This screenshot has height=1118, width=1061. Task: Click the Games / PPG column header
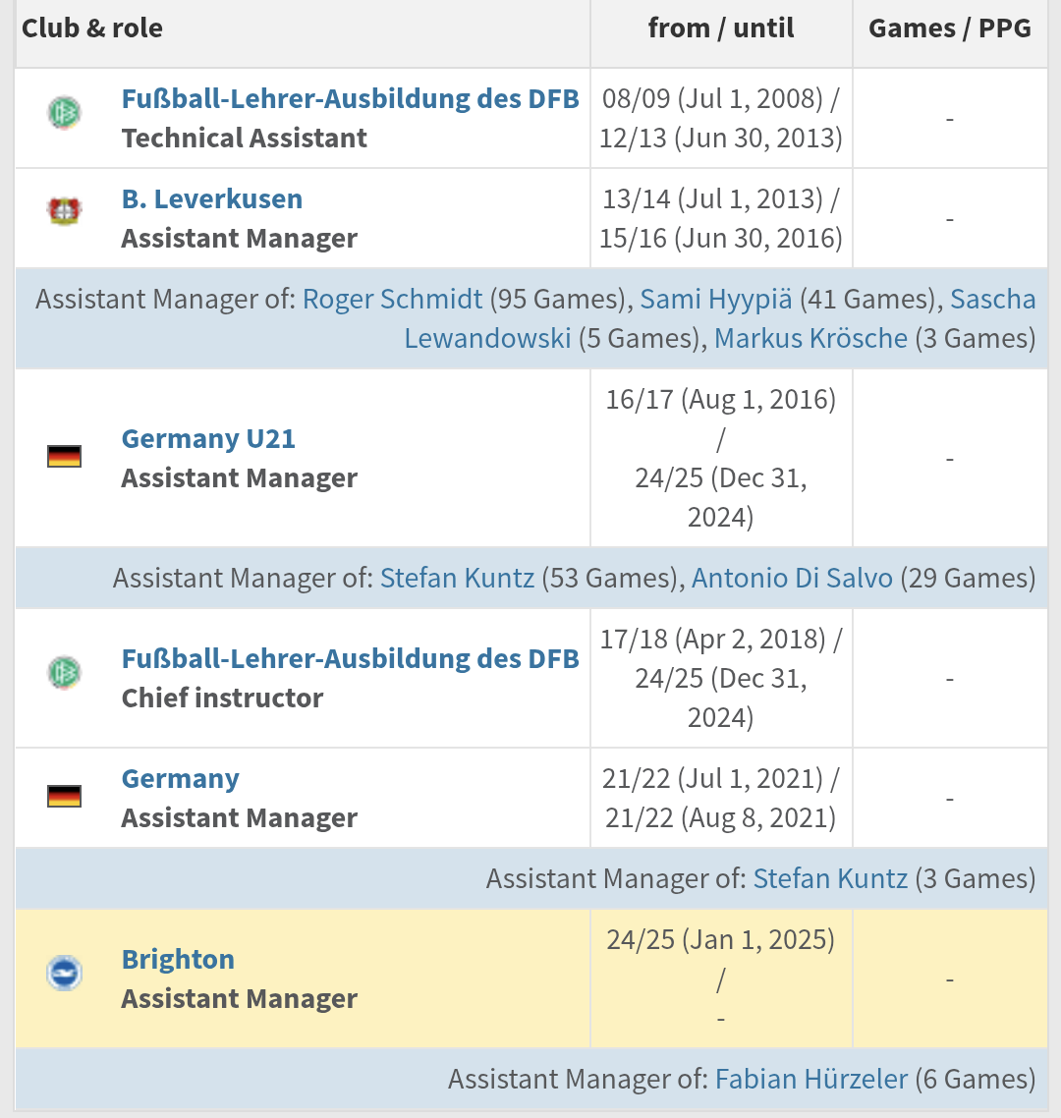(x=950, y=28)
